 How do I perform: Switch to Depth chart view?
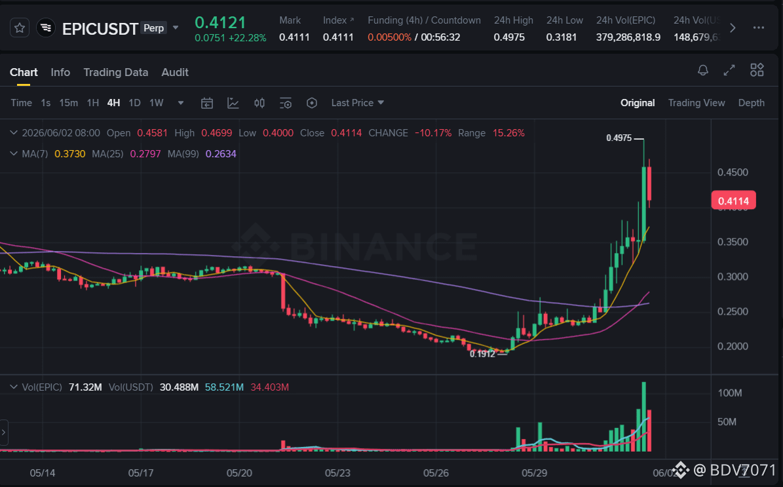click(751, 103)
